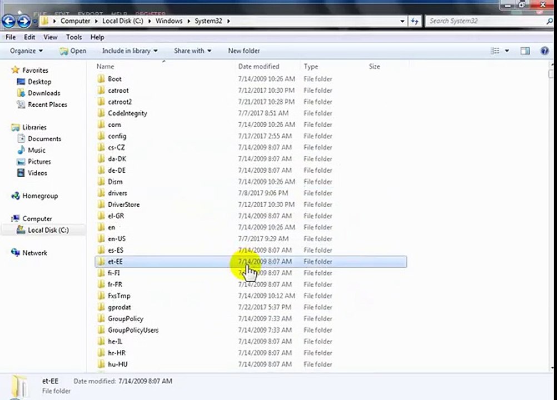Screen dimensions: 557x400
Task: Select Favorites in the navigation pane
Action: [x=35, y=70]
